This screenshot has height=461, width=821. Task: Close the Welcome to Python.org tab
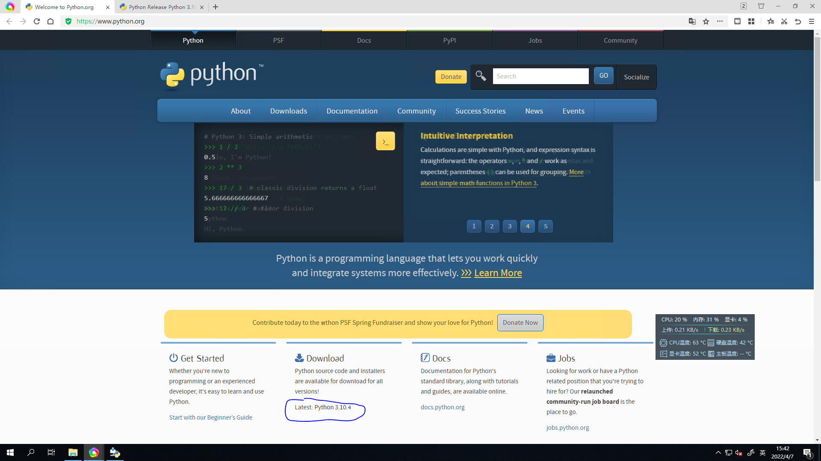pos(108,7)
